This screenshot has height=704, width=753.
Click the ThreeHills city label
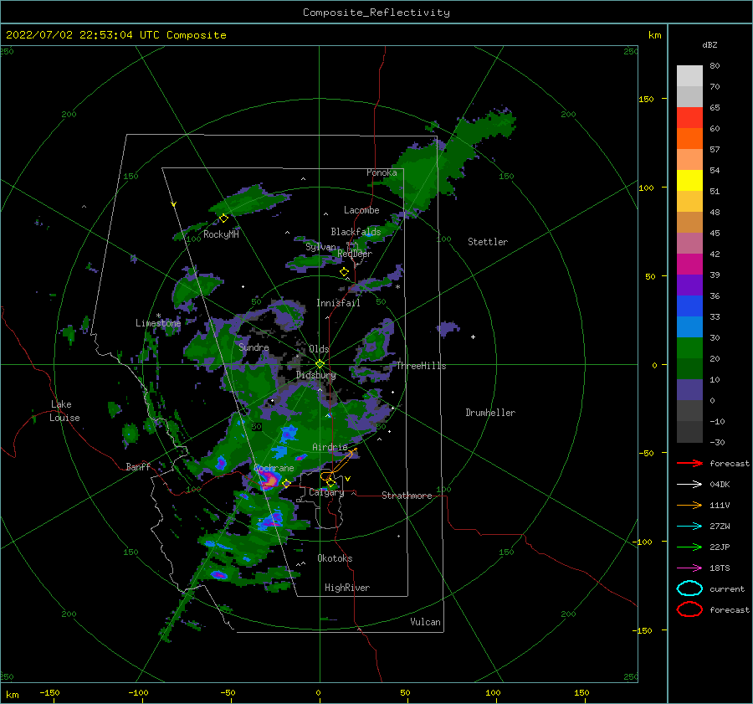(x=421, y=366)
